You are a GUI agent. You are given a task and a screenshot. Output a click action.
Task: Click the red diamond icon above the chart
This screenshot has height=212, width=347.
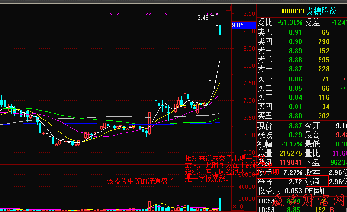pos(222,8)
